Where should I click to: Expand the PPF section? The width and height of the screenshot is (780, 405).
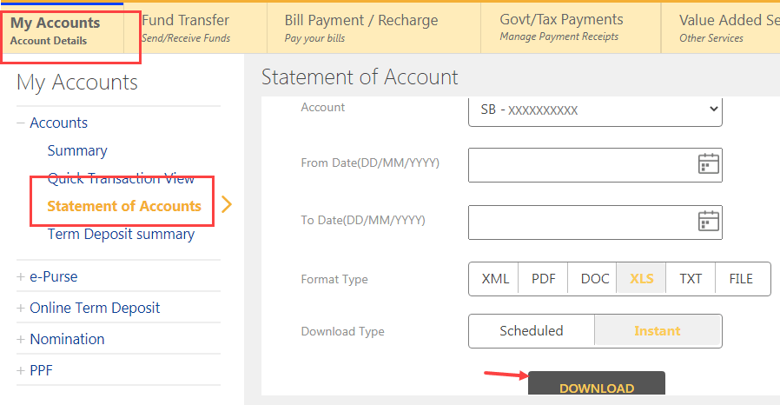pos(21,370)
